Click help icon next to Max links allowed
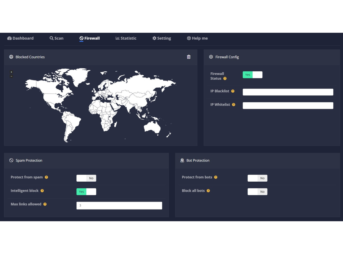This screenshot has width=343, height=254. [x=45, y=204]
